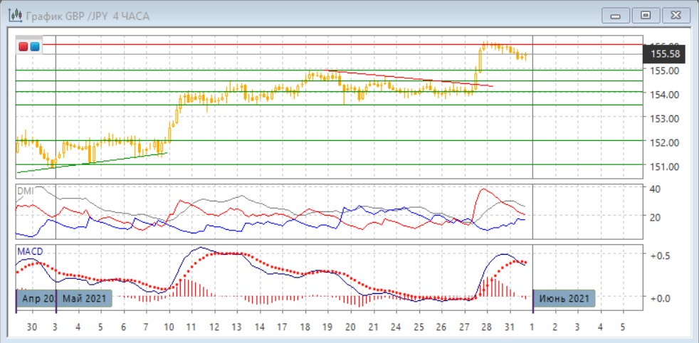
Task: Click date 10 on the time axis
Action: click(169, 327)
